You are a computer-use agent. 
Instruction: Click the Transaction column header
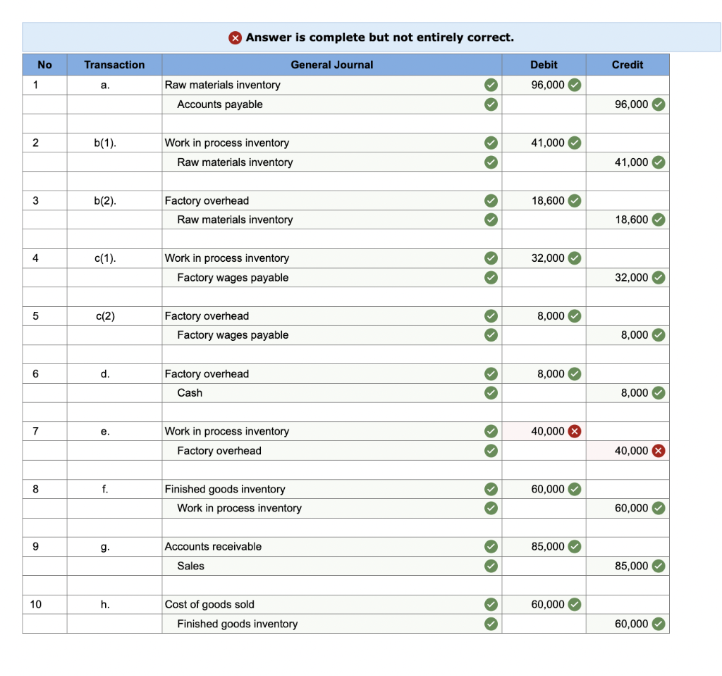114,65
